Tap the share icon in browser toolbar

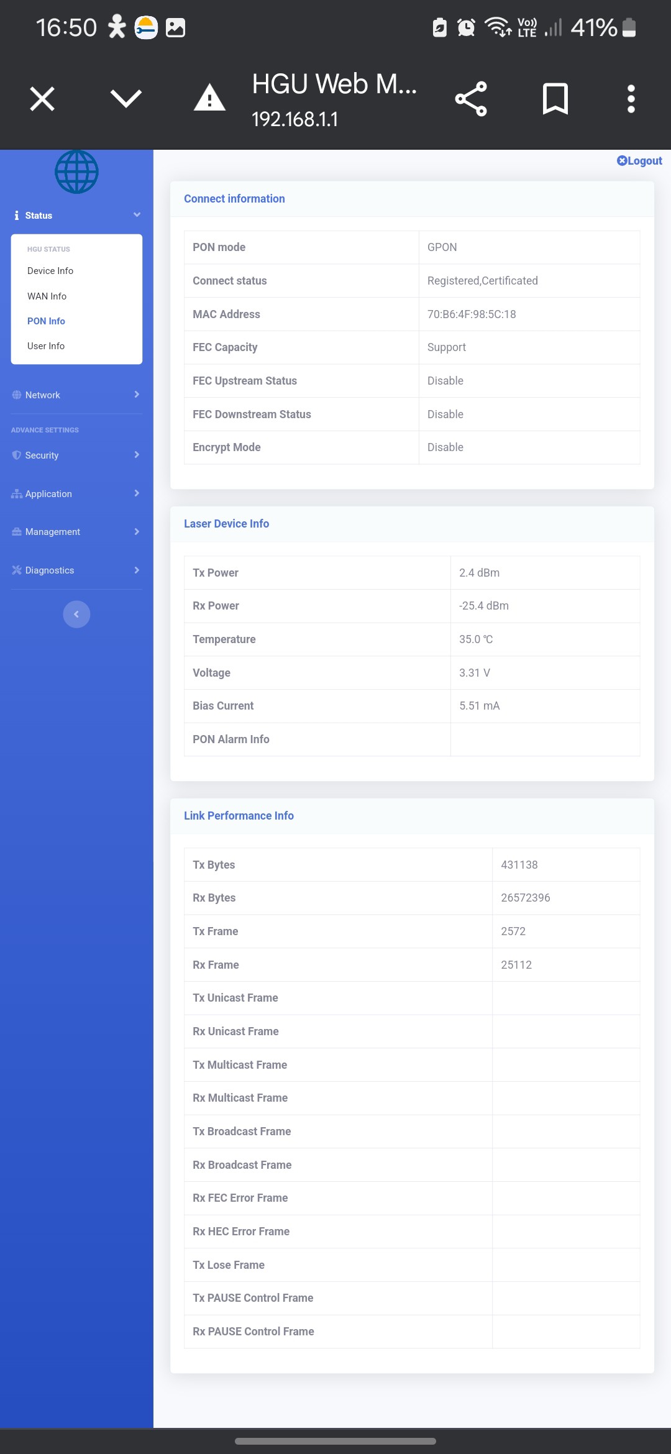[x=471, y=99]
